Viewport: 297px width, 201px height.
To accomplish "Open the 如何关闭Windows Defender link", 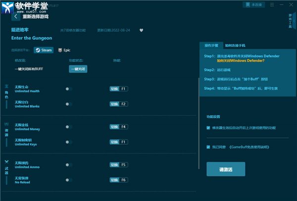I will (x=241, y=61).
